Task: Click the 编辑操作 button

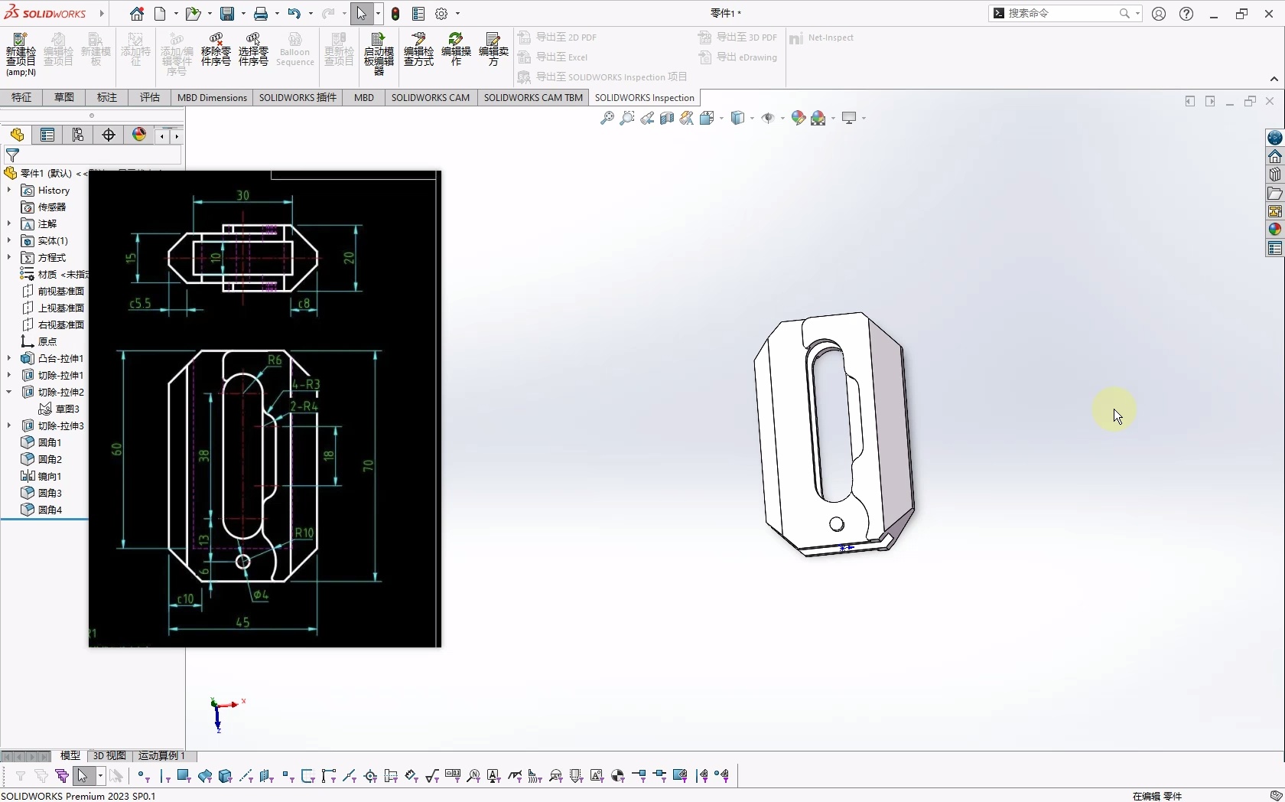Action: coord(456,51)
